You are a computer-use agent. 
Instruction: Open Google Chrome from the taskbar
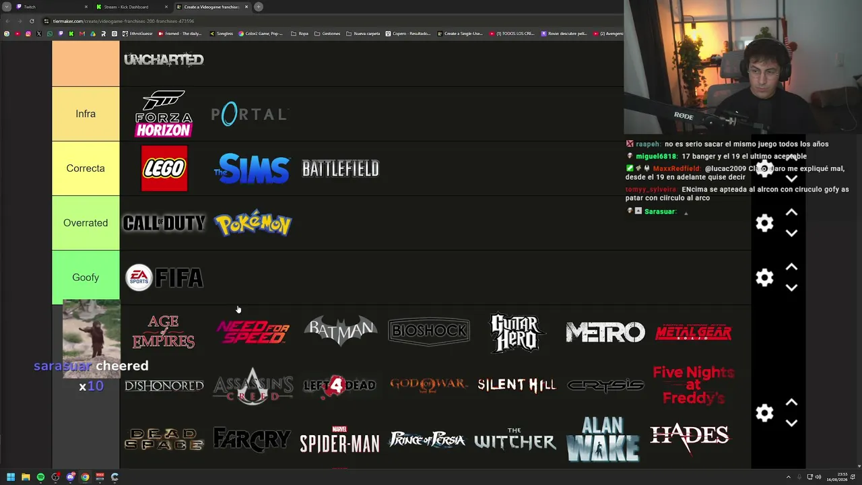tap(85, 477)
